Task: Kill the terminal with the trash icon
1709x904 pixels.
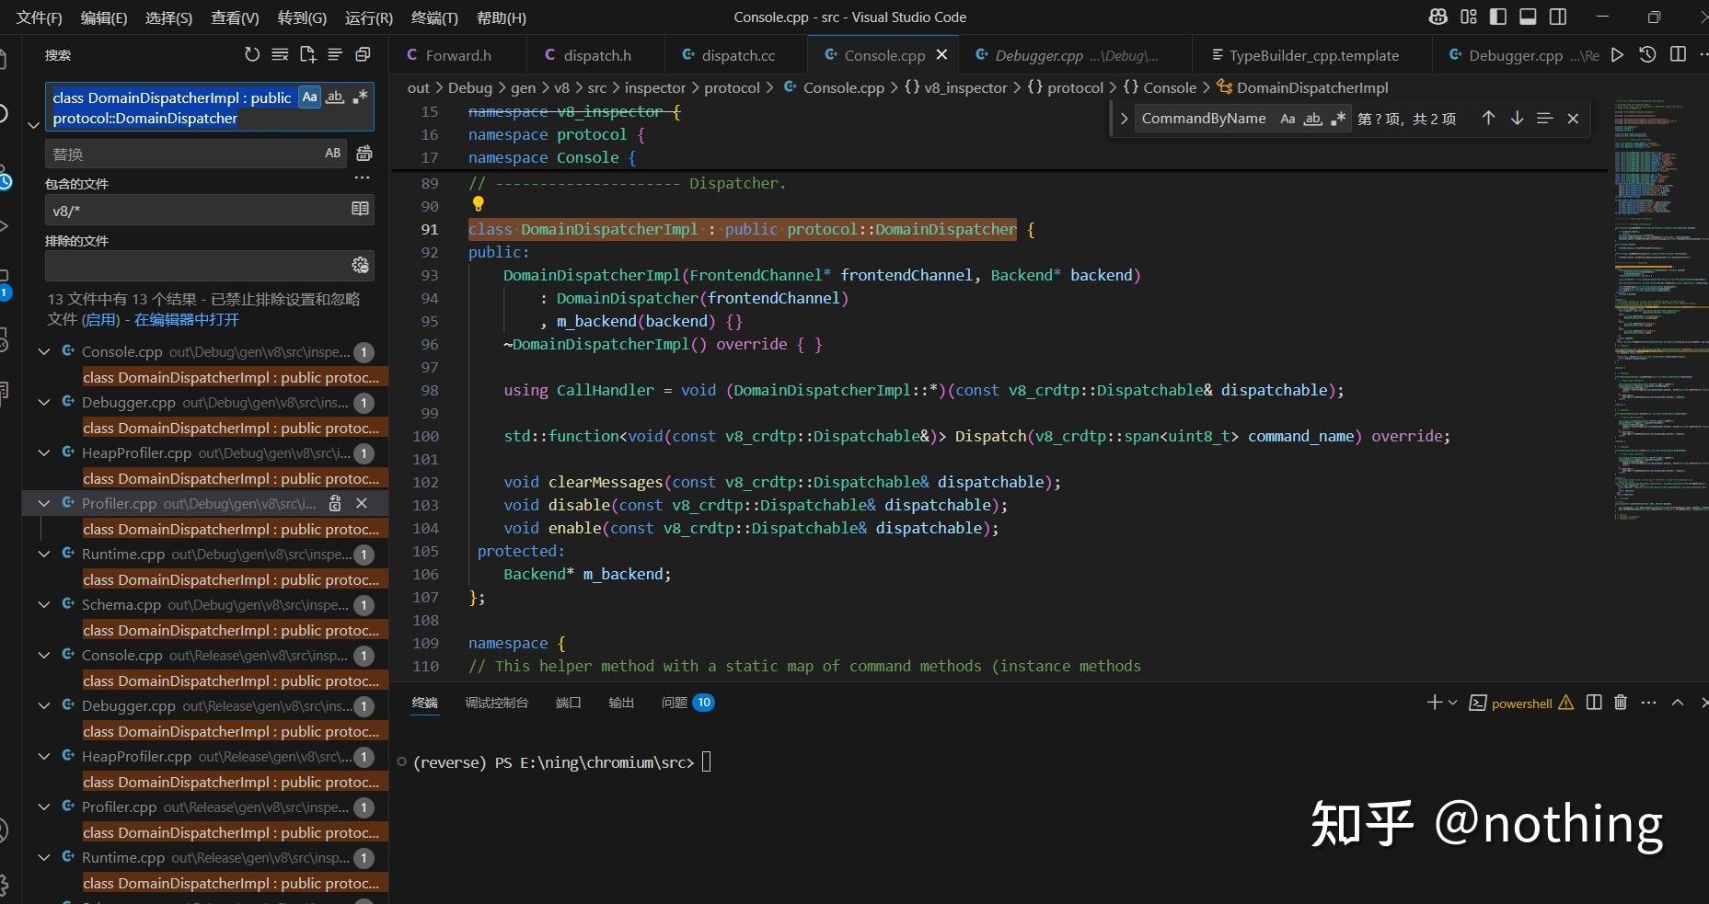Action: [1621, 703]
